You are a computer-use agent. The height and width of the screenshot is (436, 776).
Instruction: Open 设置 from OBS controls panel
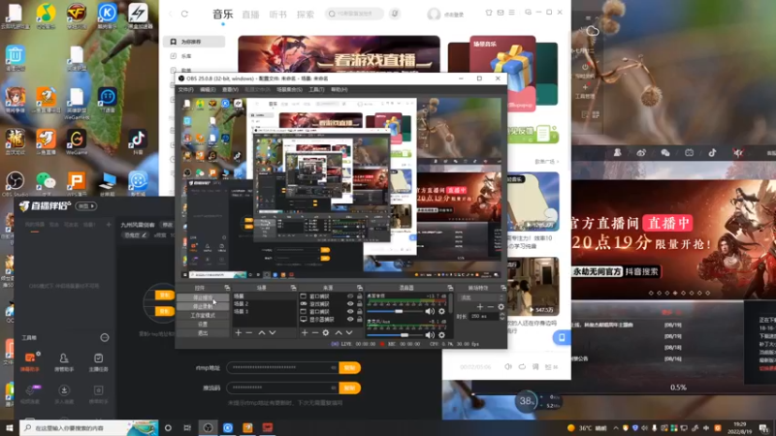coord(203,325)
